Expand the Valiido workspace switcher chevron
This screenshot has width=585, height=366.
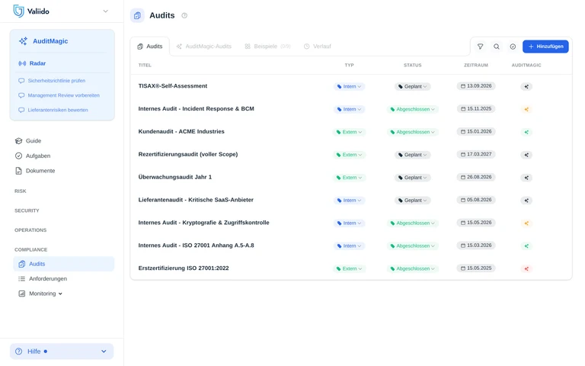(106, 11)
